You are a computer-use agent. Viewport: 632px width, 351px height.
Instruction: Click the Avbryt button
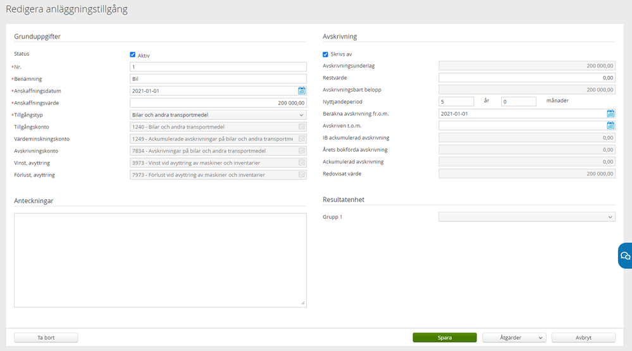[583, 338]
